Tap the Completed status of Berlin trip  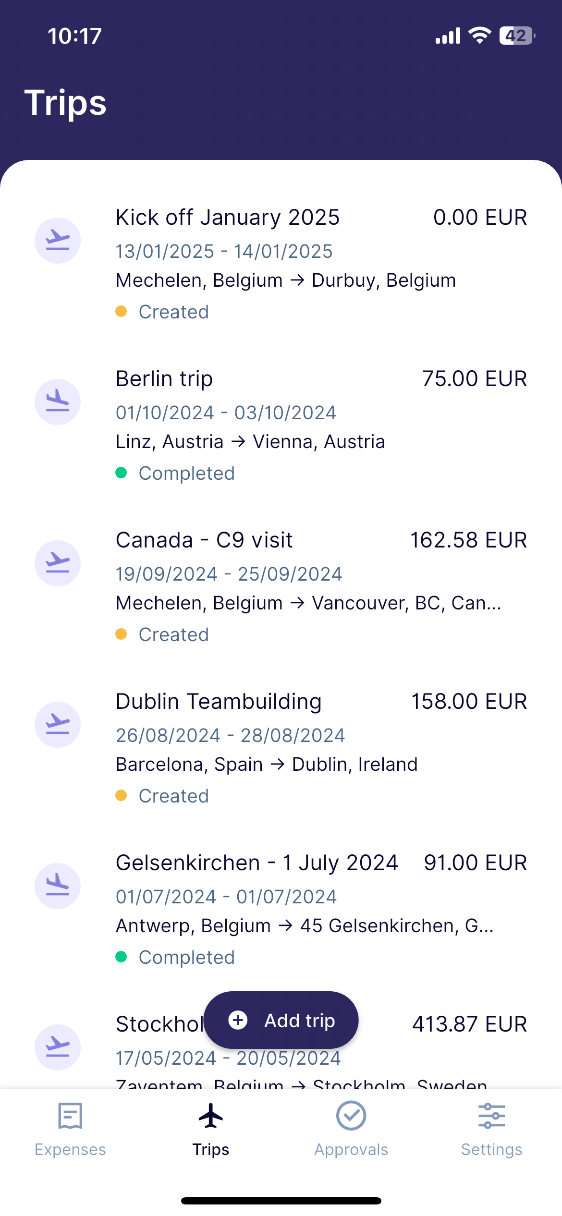point(186,474)
